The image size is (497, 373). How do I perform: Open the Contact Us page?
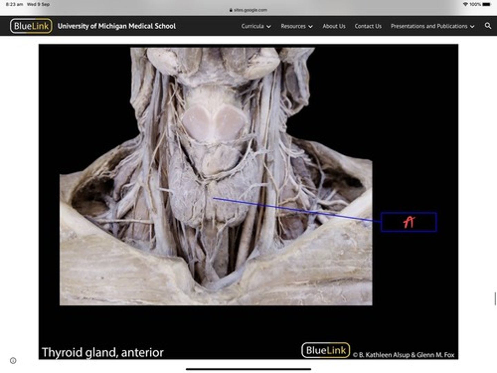click(368, 26)
